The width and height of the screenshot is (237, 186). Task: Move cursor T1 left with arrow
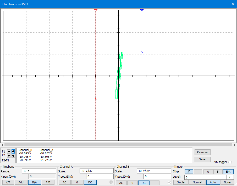tap(9, 151)
